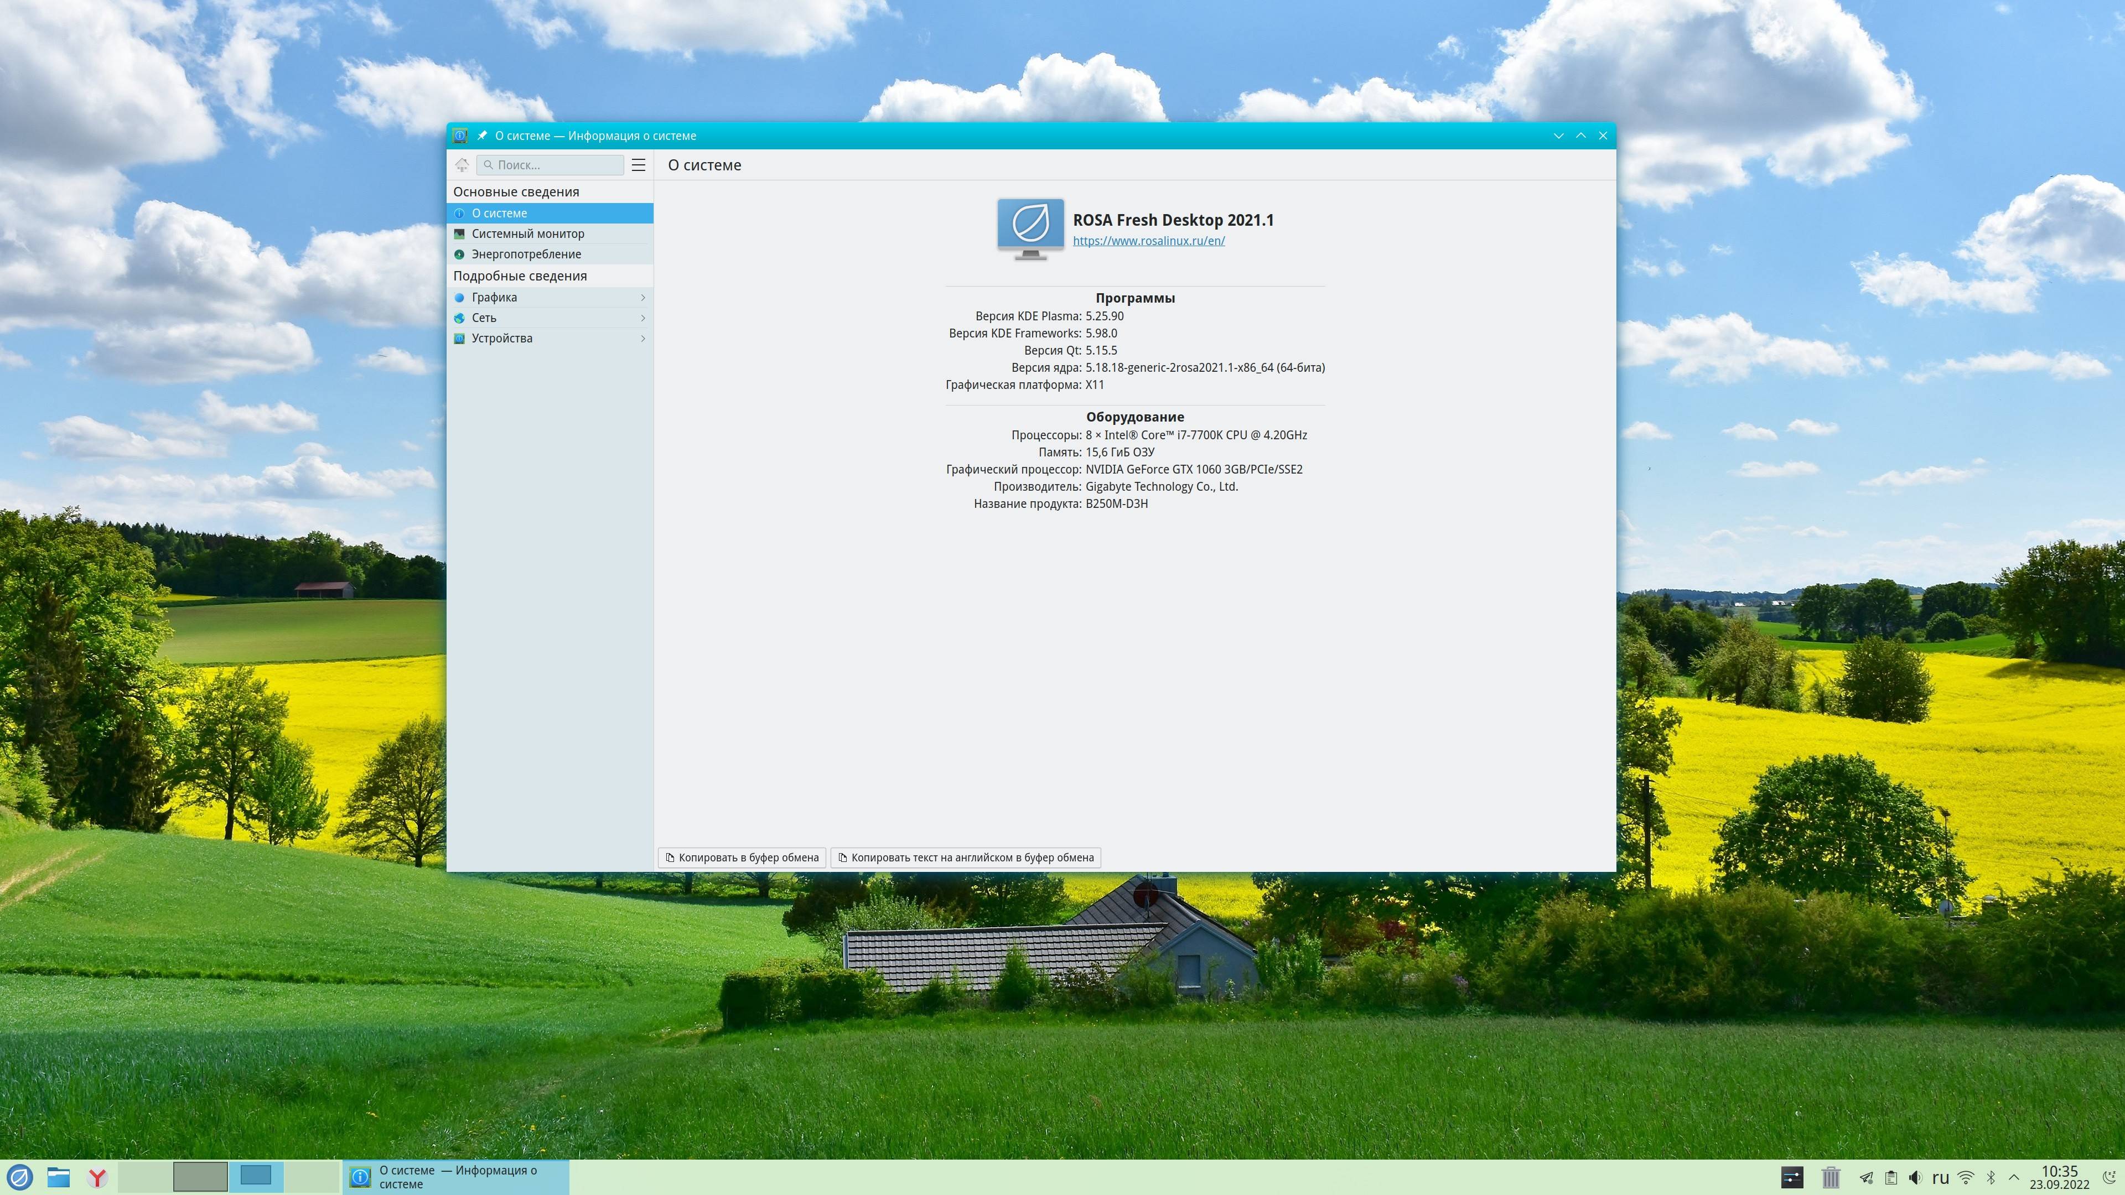Launch the file manager from the taskbar
Image resolution: width=2125 pixels, height=1195 pixels.
point(58,1177)
